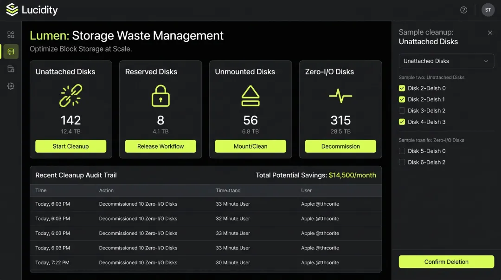The width and height of the screenshot is (501, 280).
Task: Select the 28.5 TB value
Action: [340, 131]
